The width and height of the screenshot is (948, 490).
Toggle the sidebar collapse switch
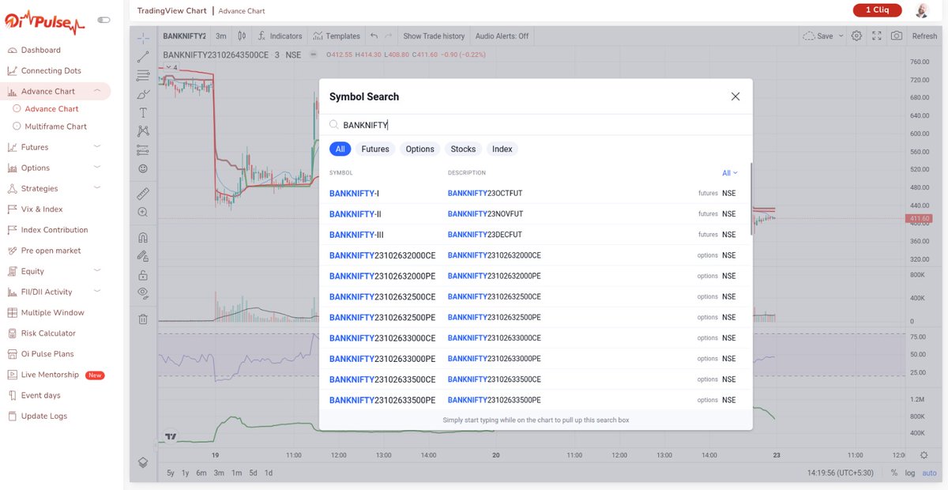(x=104, y=19)
